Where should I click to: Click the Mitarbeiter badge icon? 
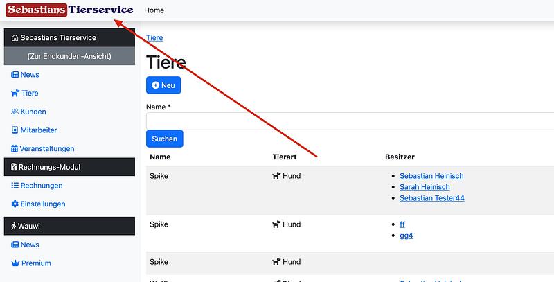[x=15, y=130]
